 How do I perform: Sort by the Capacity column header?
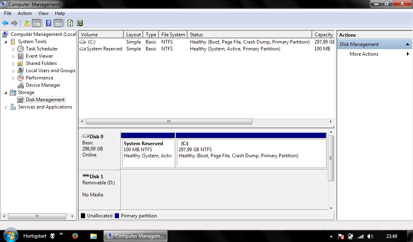coord(323,35)
